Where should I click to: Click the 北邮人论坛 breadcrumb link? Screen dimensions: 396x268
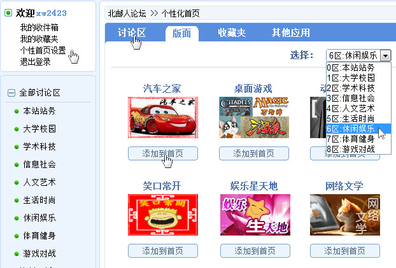pos(127,13)
